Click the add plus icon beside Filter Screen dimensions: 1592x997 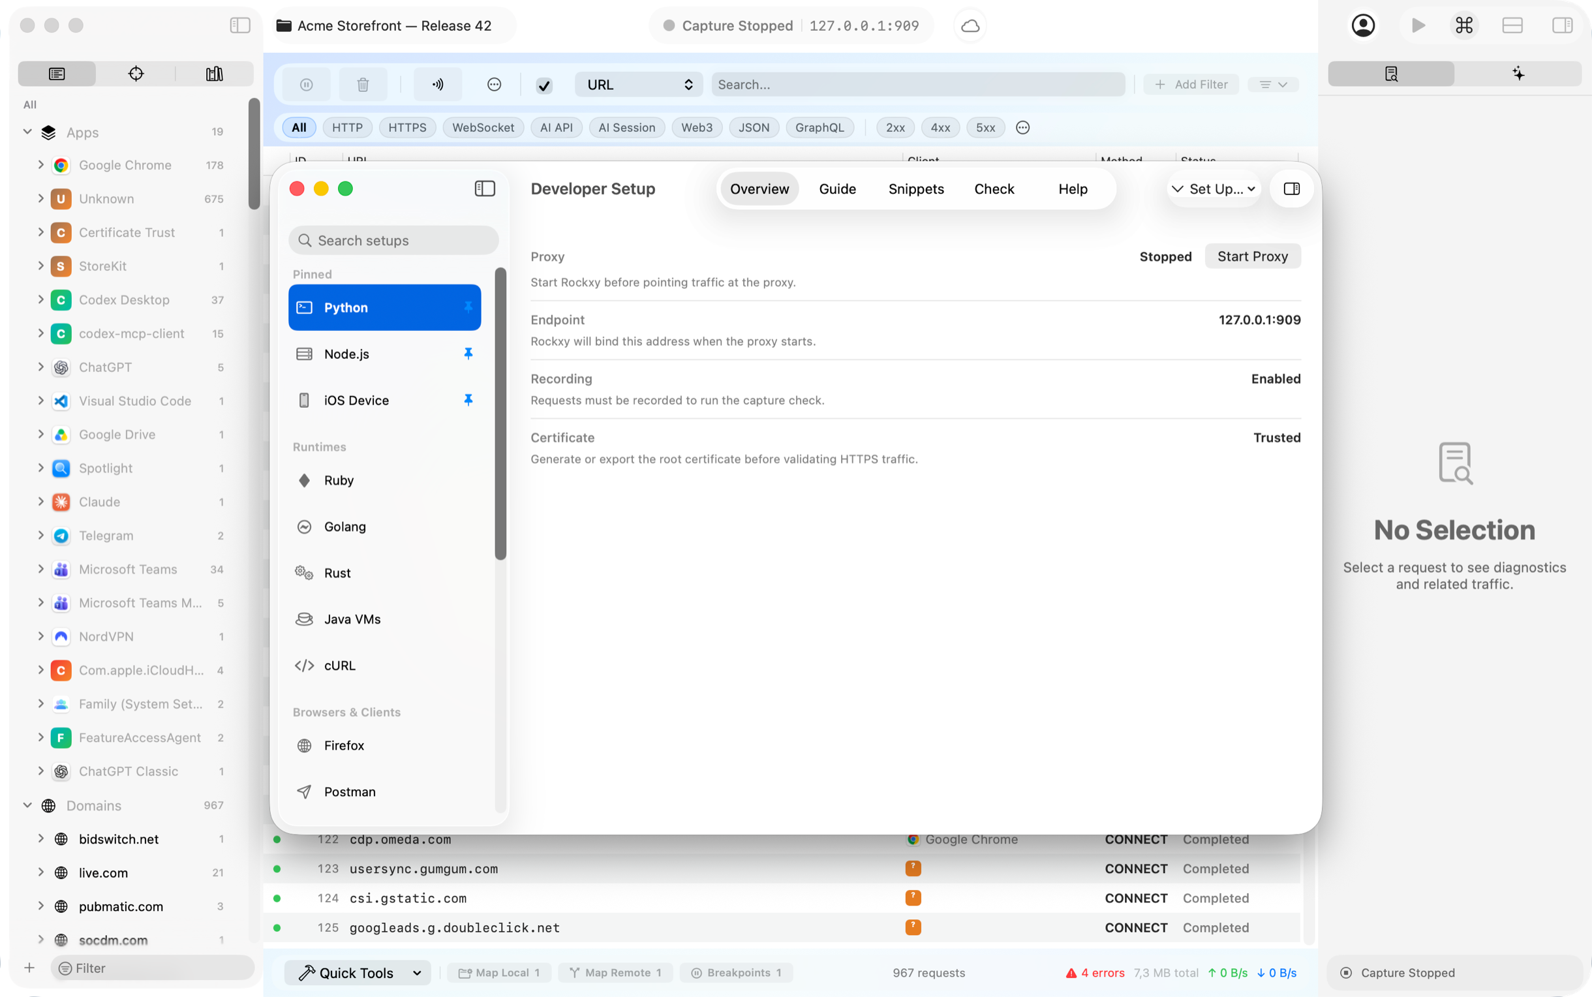[x=29, y=968]
